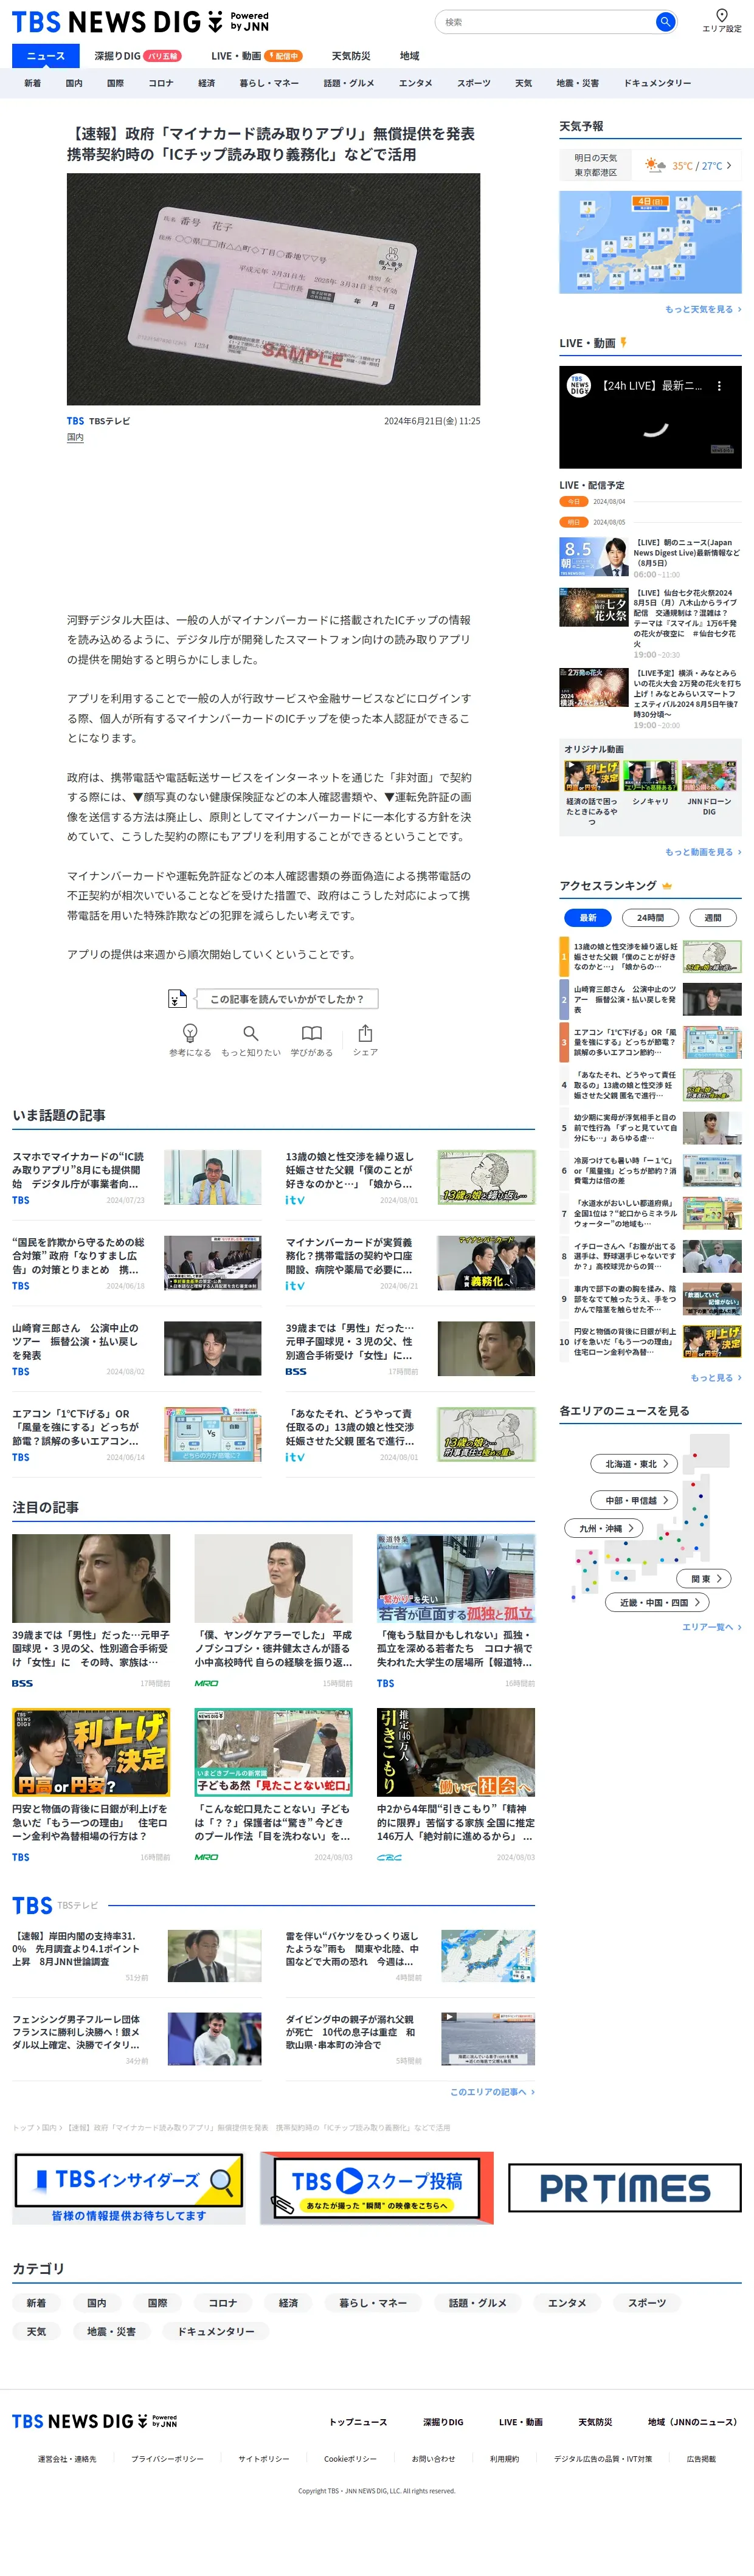754x2576 pixels.
Task: Open 仙台七夕花火祭 live schedule thumbnail
Action: [594, 607]
